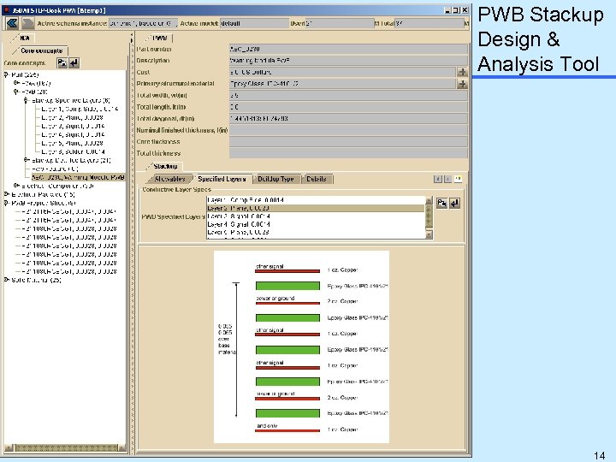Select Layer 5, Plane tree item
The image size is (616, 462).
(x=72, y=143)
